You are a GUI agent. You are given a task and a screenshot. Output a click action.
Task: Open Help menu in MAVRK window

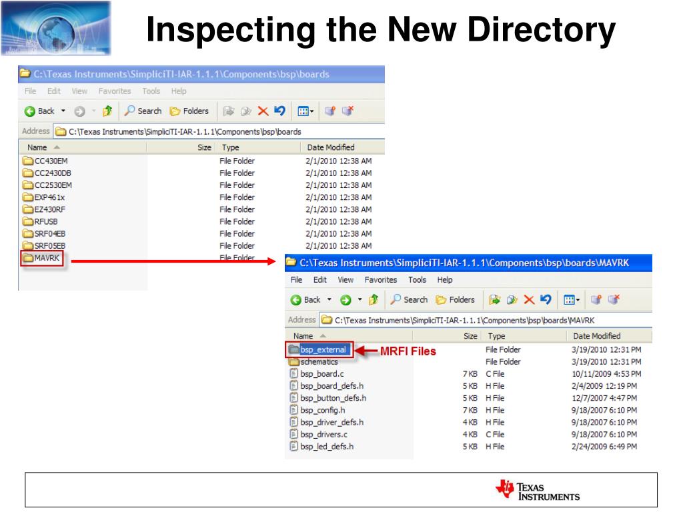pos(445,279)
